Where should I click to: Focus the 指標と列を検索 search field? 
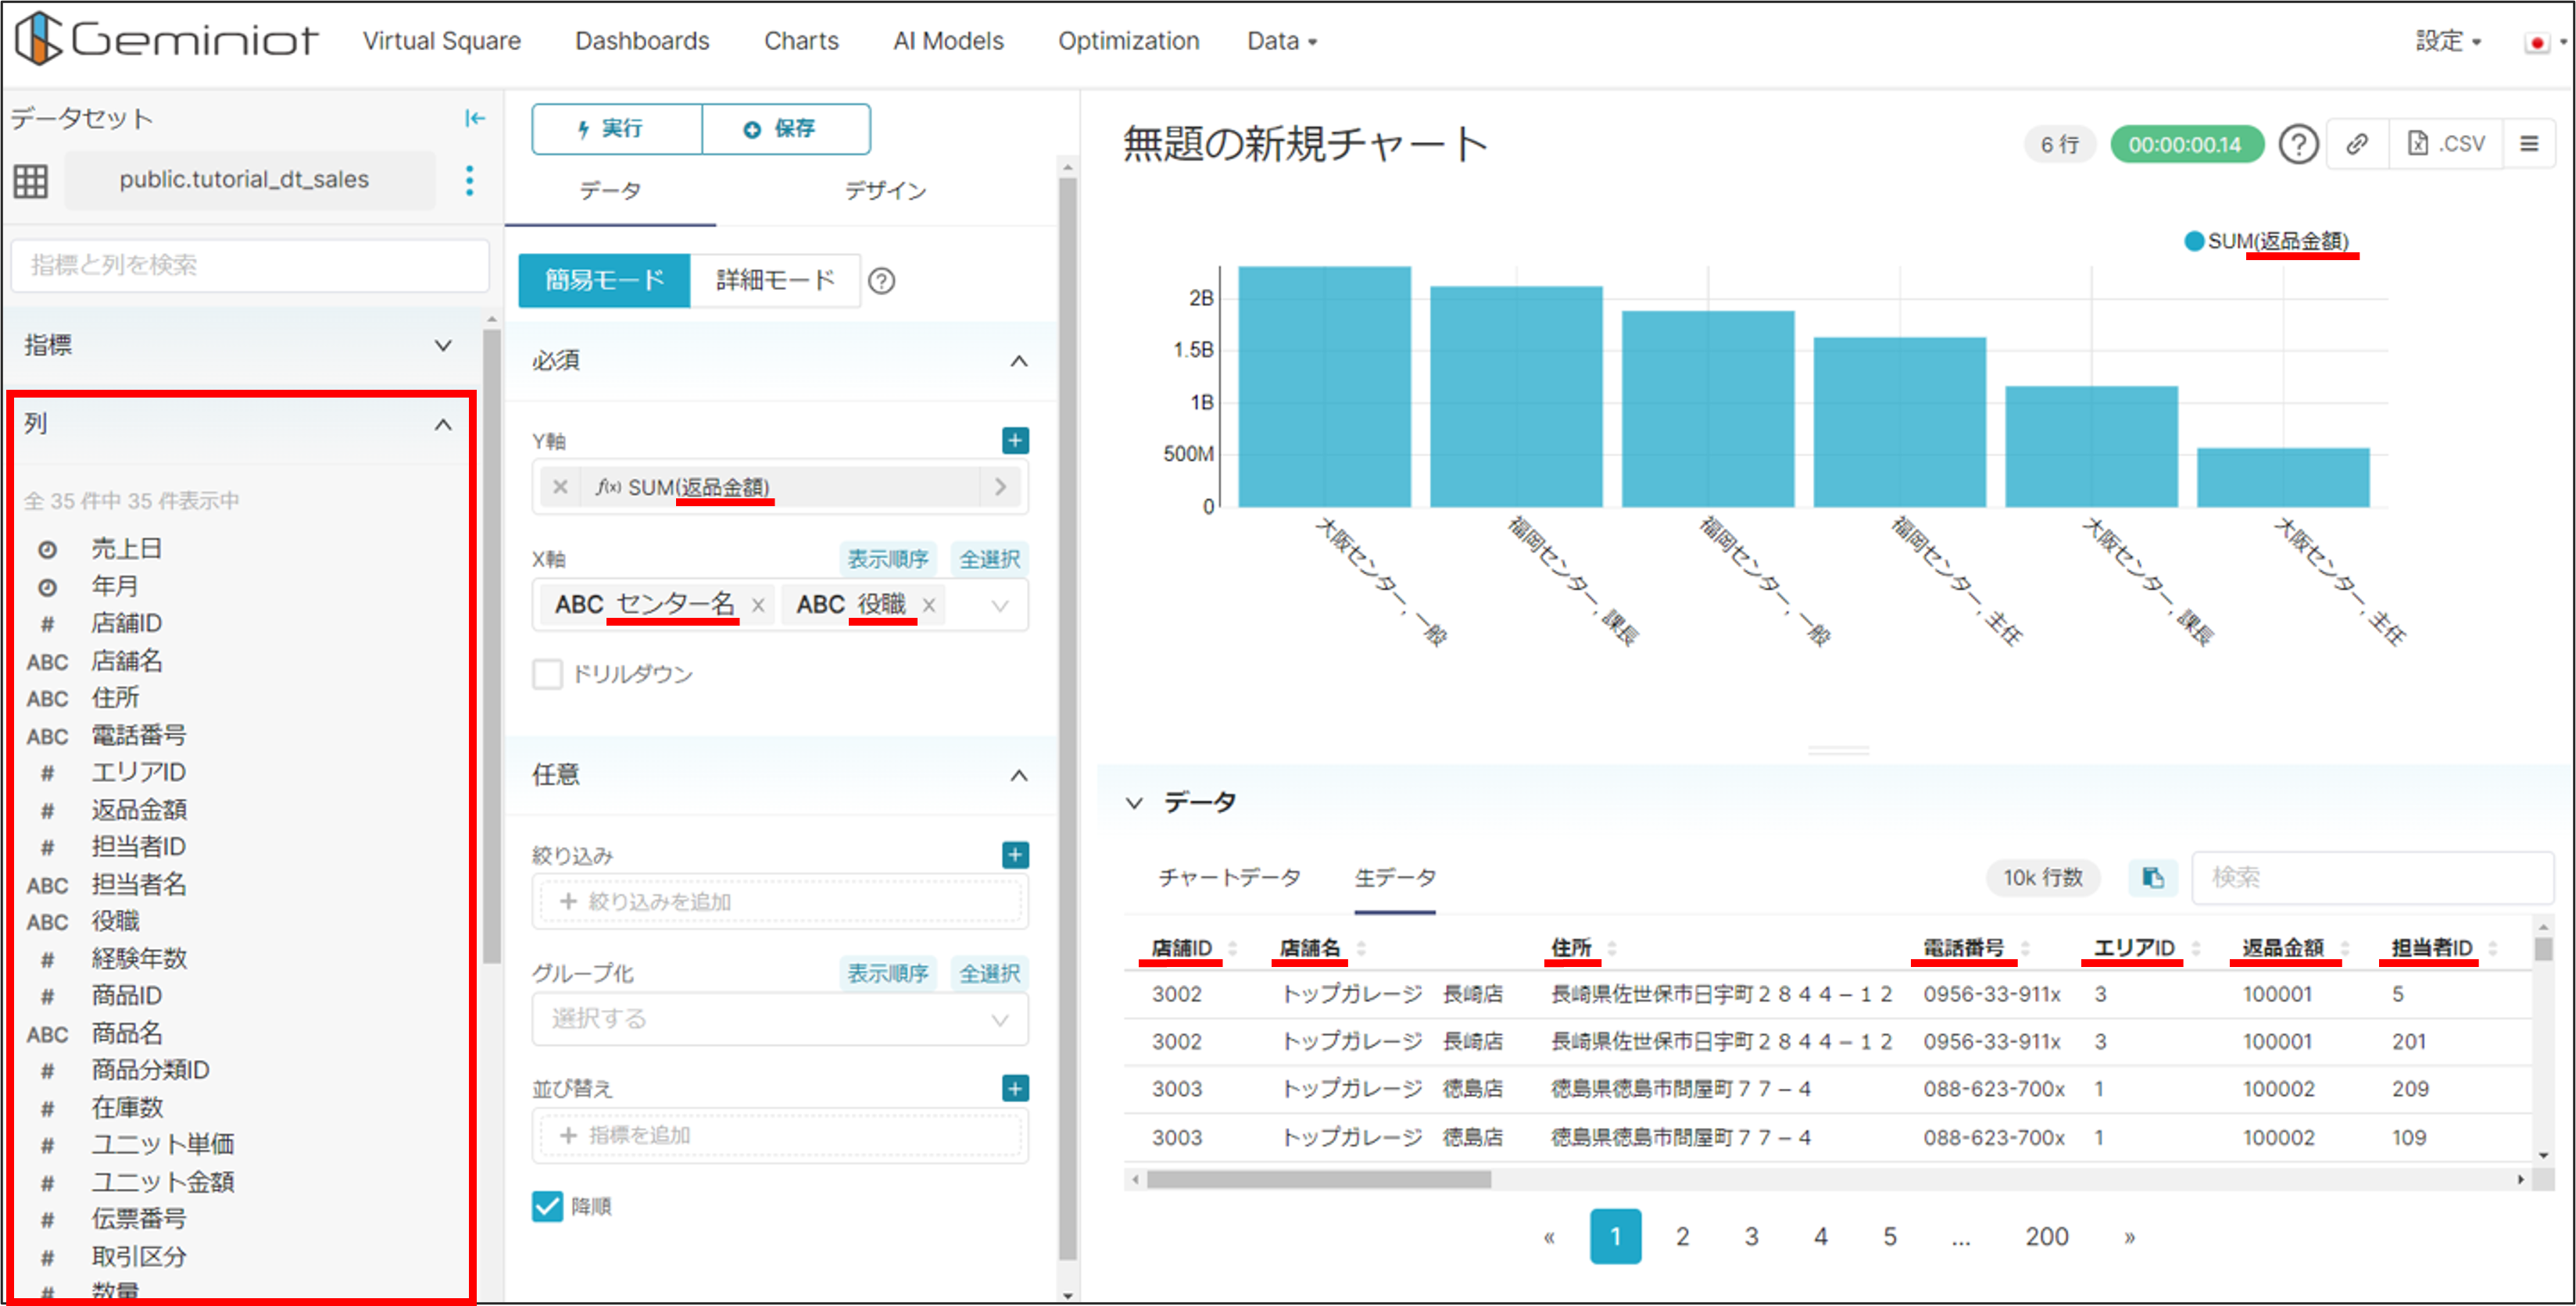250,265
